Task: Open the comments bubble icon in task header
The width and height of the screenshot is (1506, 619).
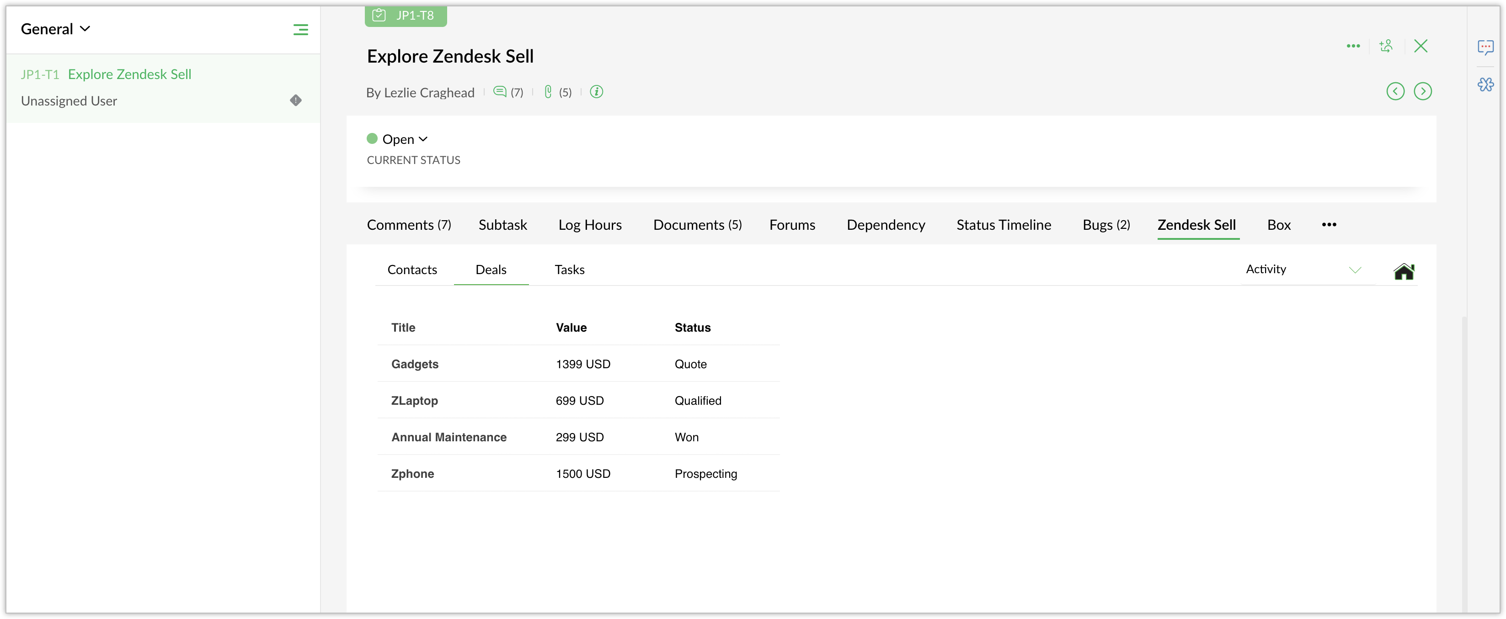Action: tap(500, 92)
